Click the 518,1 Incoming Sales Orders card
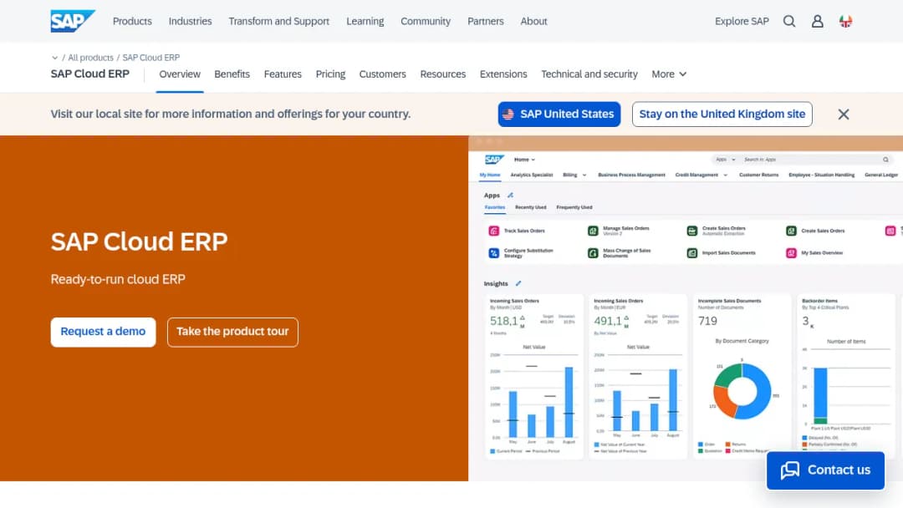Viewport: 903px width, 508px height. tap(533, 376)
